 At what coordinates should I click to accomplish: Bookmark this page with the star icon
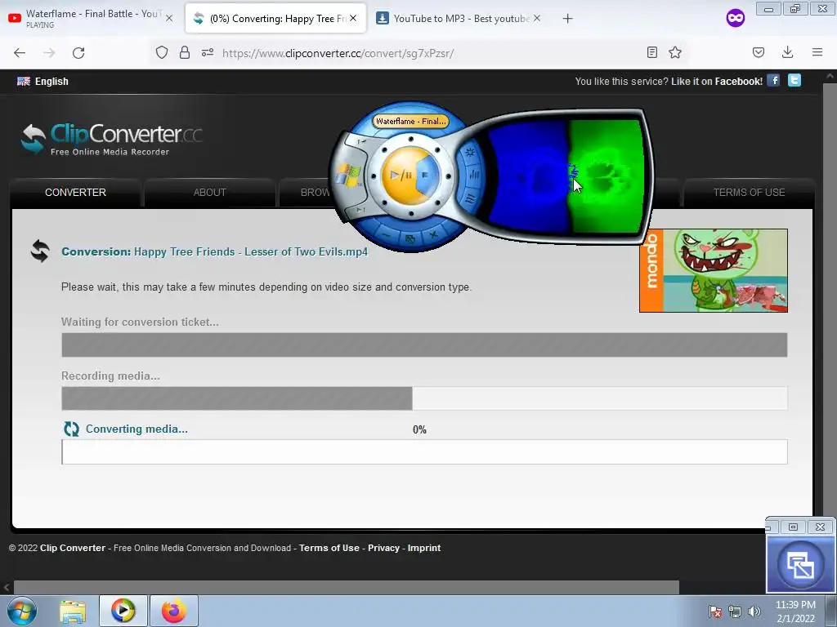pyautogui.click(x=675, y=52)
